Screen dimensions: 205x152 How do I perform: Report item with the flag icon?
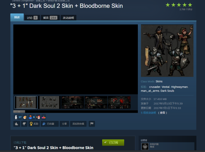point(92,124)
